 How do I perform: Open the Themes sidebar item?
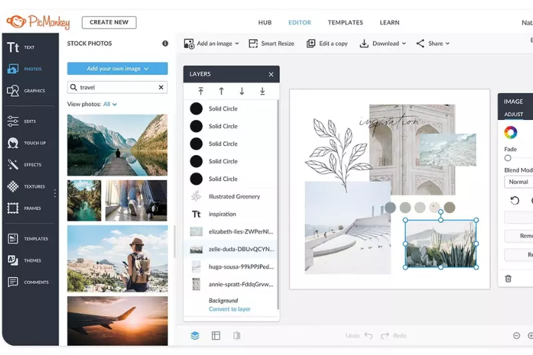click(x=24, y=260)
